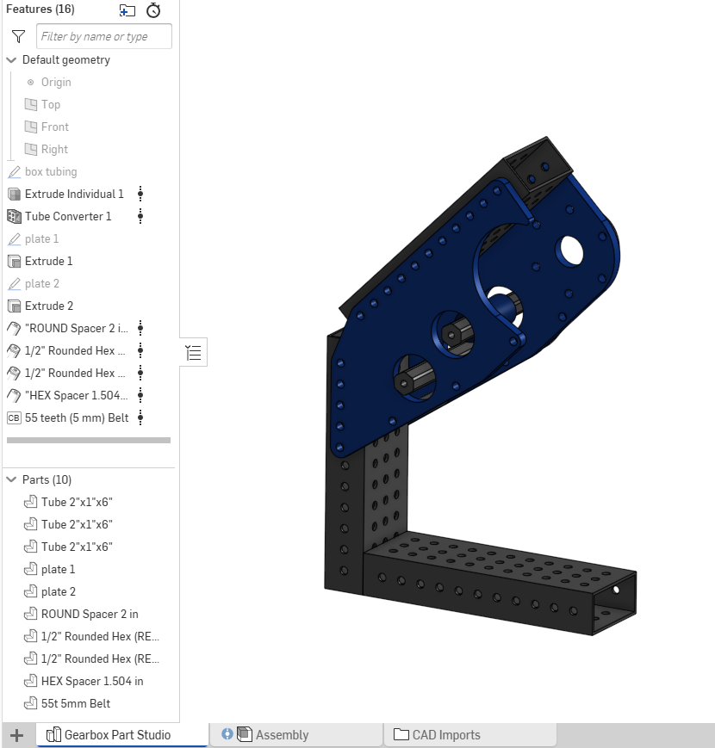
Task: Collapse the Default geometry section
Action: 10,59
